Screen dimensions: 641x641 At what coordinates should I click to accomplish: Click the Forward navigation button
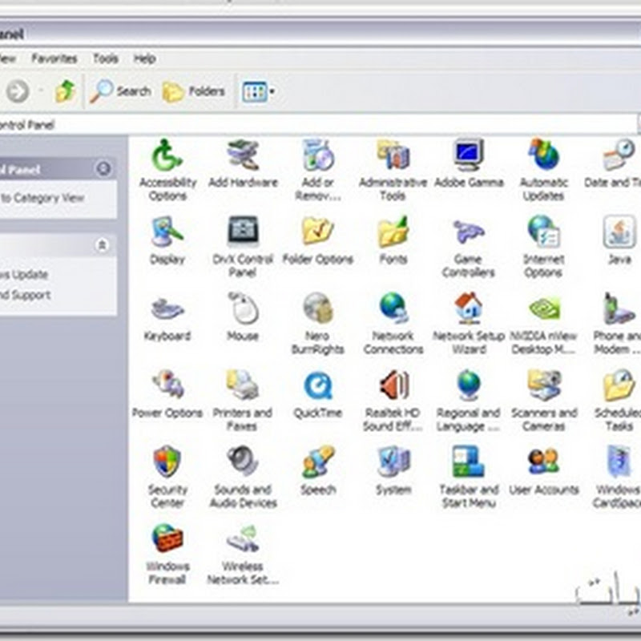[x=18, y=91]
